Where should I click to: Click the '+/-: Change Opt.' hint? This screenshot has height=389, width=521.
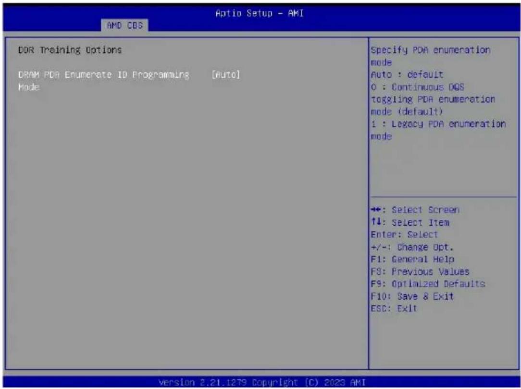tap(412, 247)
